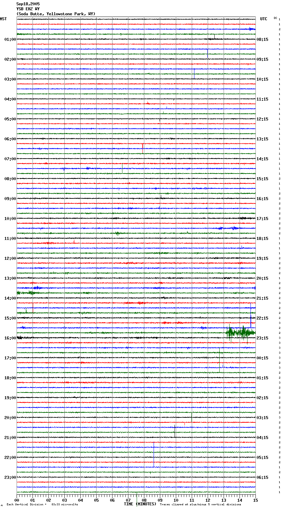Image resolution: width=282 pixels, height=509 pixels.
Task: Select the 23:00 MST time label
Action: [10, 477]
